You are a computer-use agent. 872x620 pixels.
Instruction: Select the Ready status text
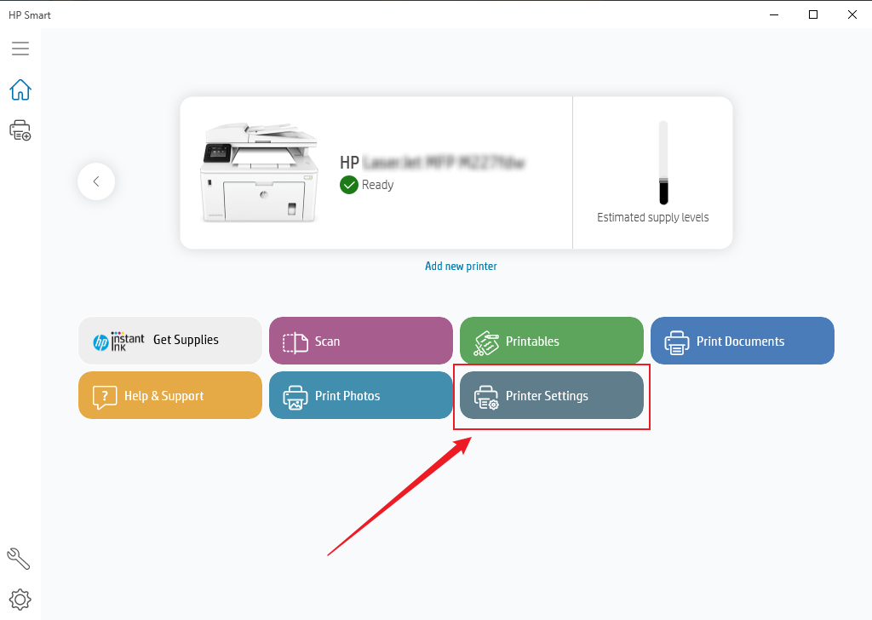click(377, 185)
